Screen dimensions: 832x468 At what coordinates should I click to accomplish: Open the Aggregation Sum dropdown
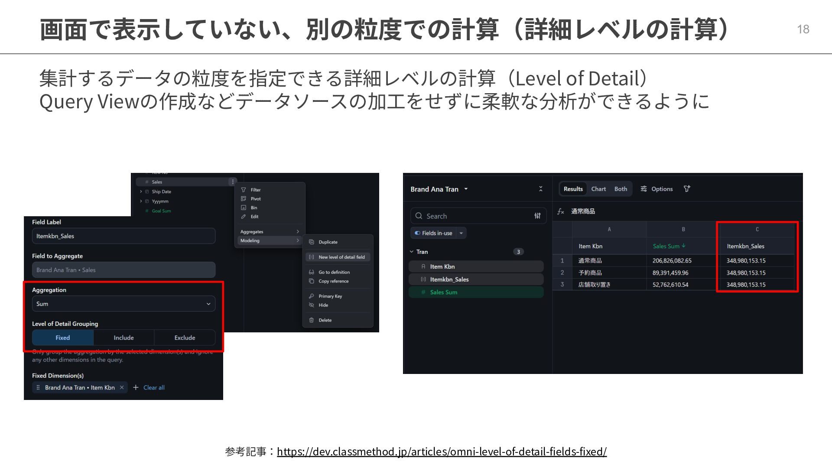coord(123,304)
